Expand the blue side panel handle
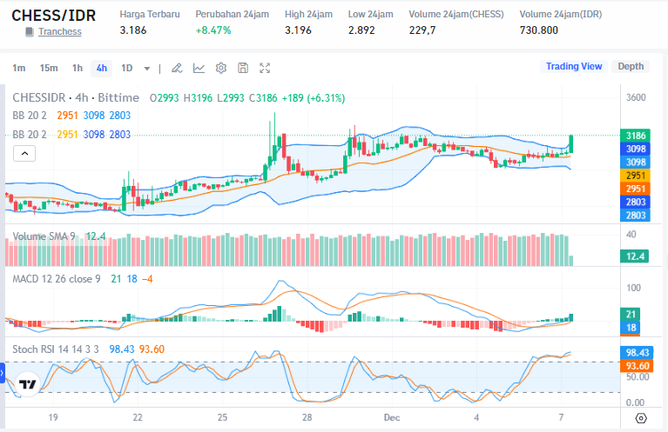Image resolution: width=668 pixels, height=432 pixels. pyautogui.click(x=2, y=373)
